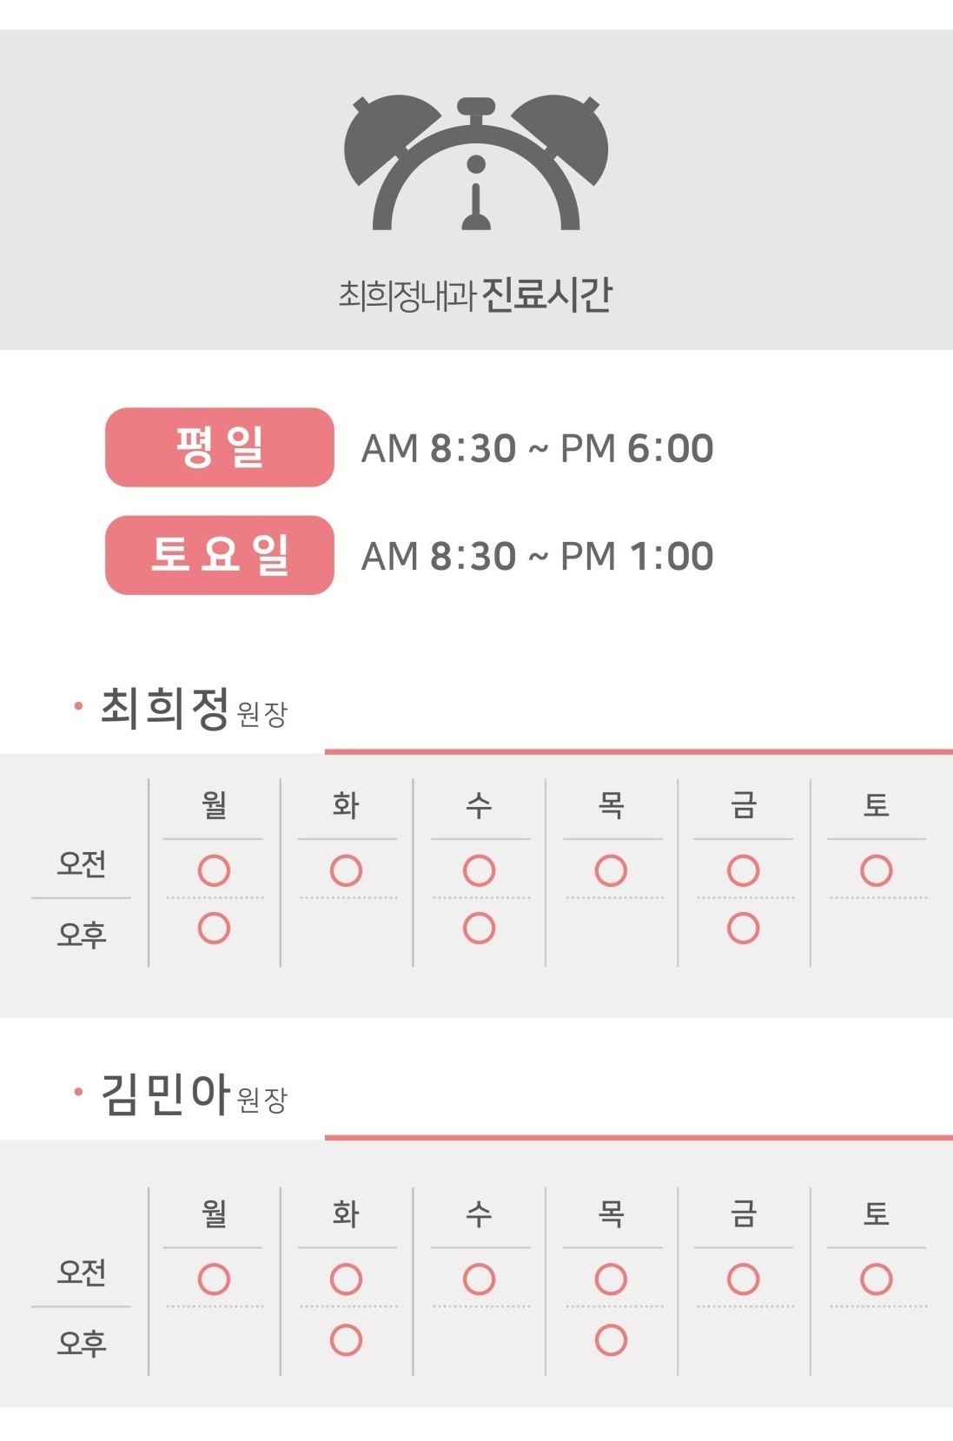Screen dimensions: 953x1441
Task: Click 김민아's Monday morning circle
Action: [x=214, y=1279]
